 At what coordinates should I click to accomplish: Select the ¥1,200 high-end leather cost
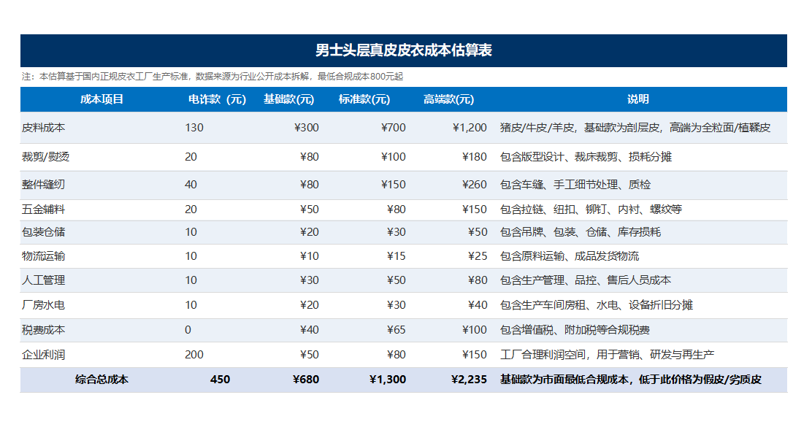pyautogui.click(x=470, y=128)
